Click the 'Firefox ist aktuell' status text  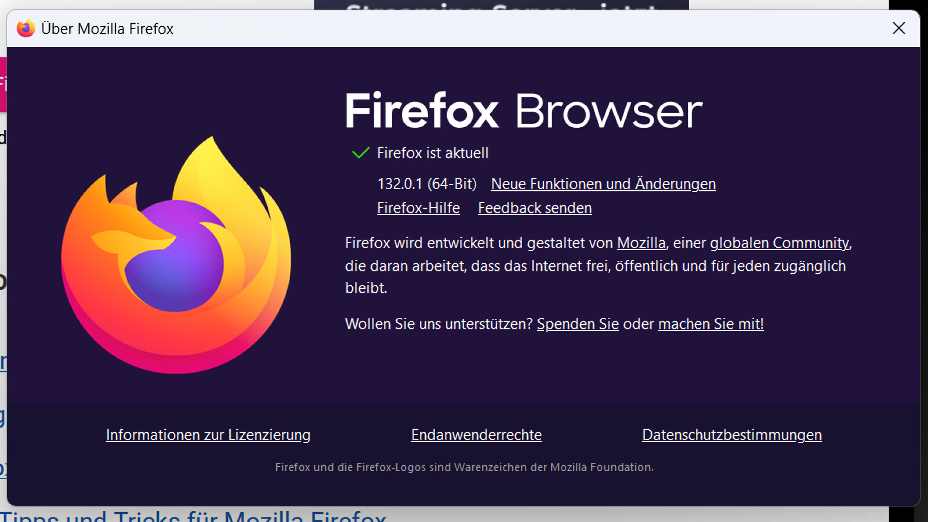(433, 153)
